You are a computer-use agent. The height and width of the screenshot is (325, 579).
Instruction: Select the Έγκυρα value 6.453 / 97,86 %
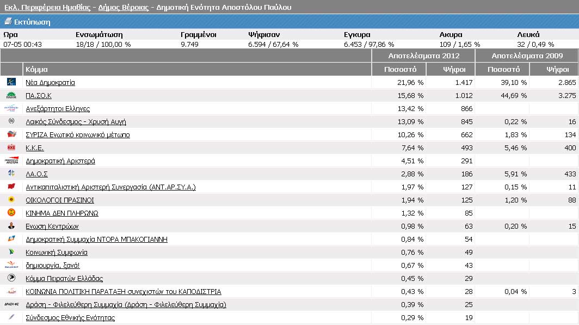369,44
